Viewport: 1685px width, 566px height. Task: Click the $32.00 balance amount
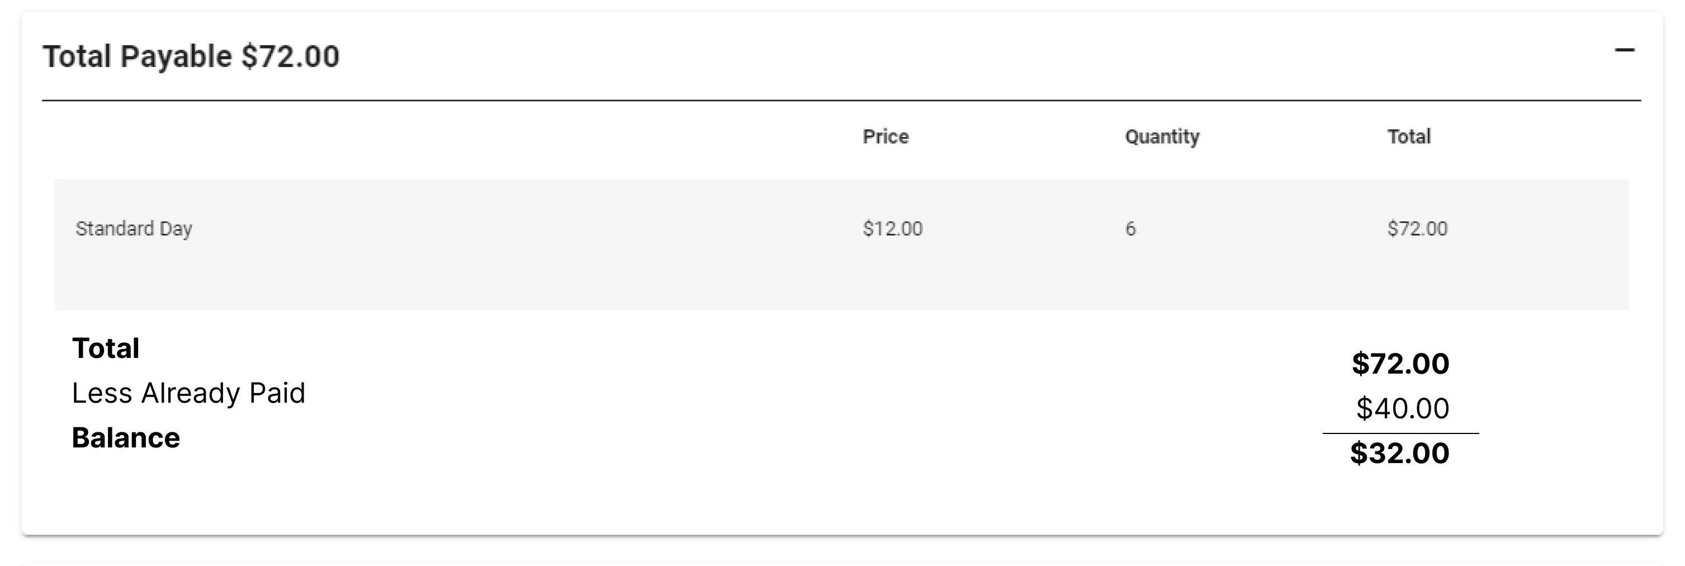[1400, 454]
